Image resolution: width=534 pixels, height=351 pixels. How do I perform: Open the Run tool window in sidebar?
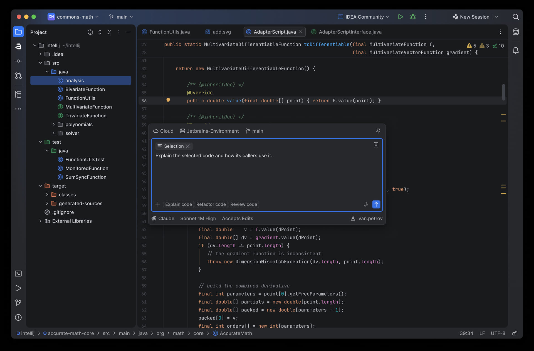coord(18,288)
